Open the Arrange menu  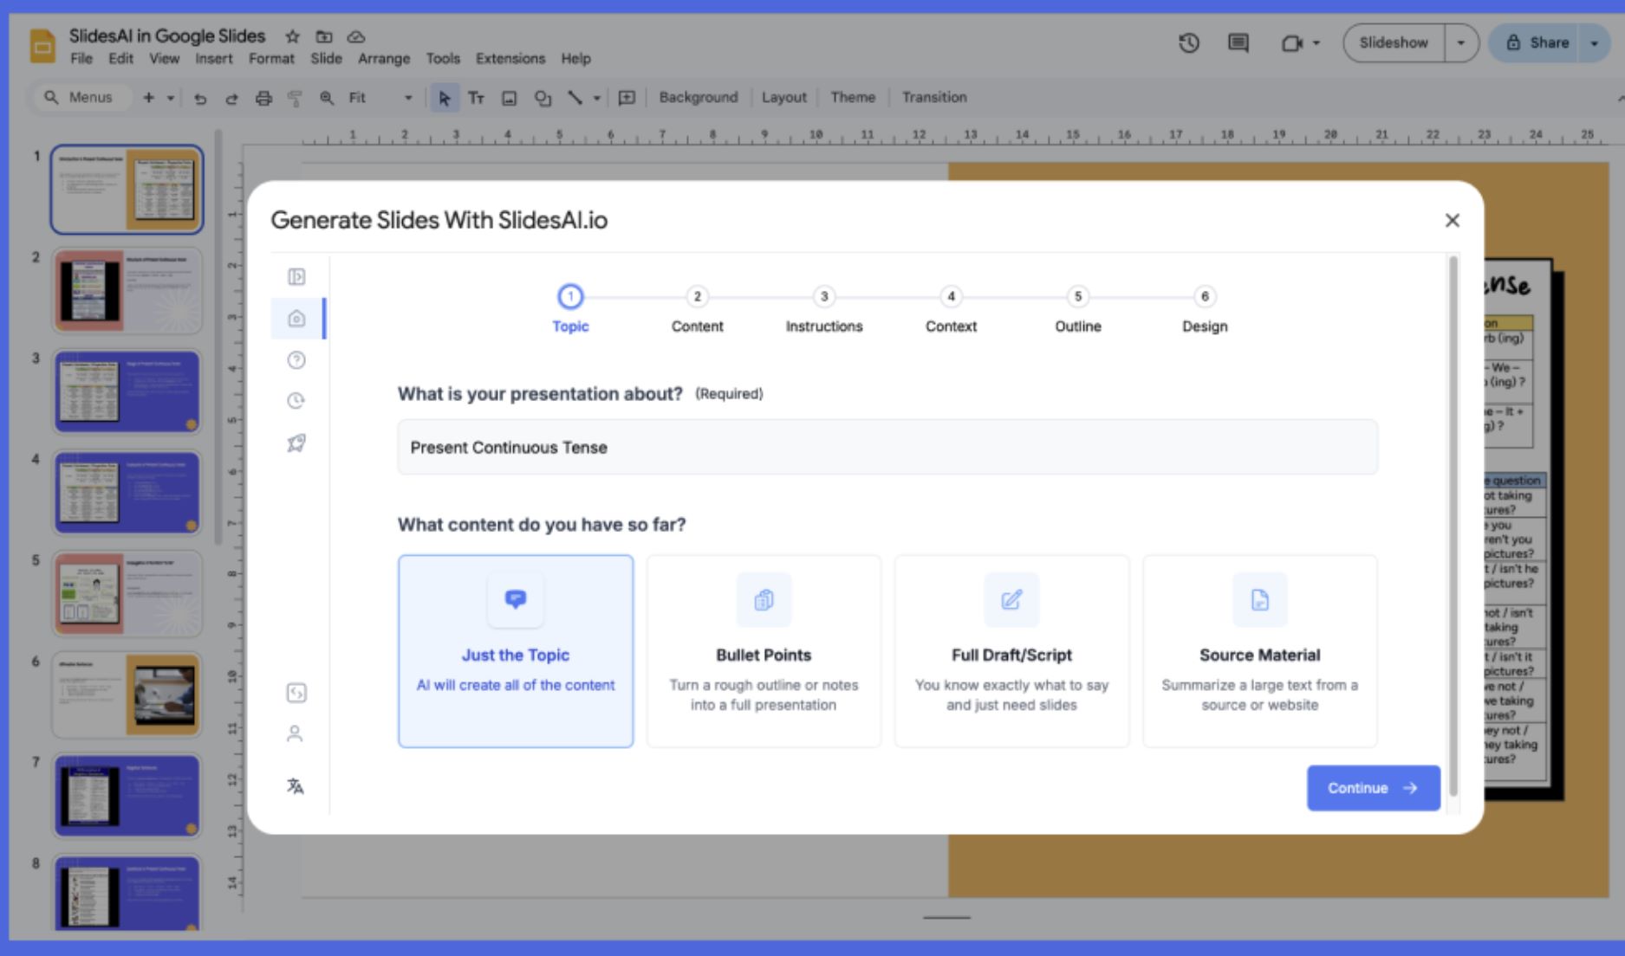click(384, 59)
